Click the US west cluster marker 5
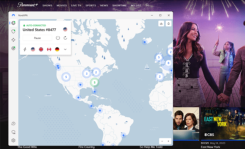245x149 pixels. 66,77
